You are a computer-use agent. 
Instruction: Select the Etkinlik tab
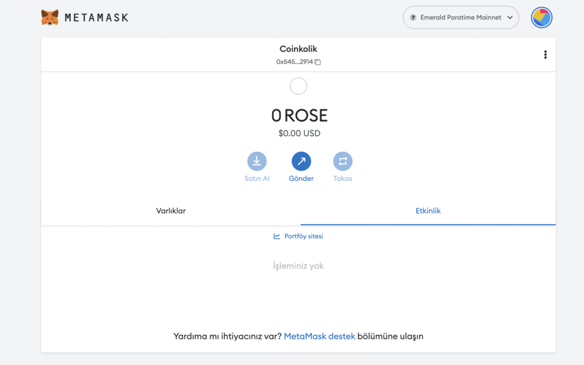pos(428,211)
